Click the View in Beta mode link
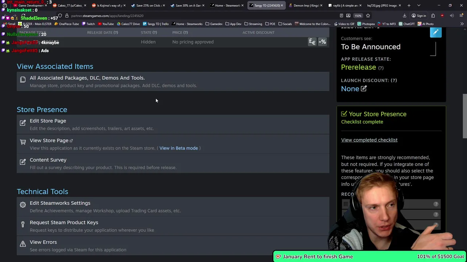This screenshot has height=262, width=467. coord(178,148)
